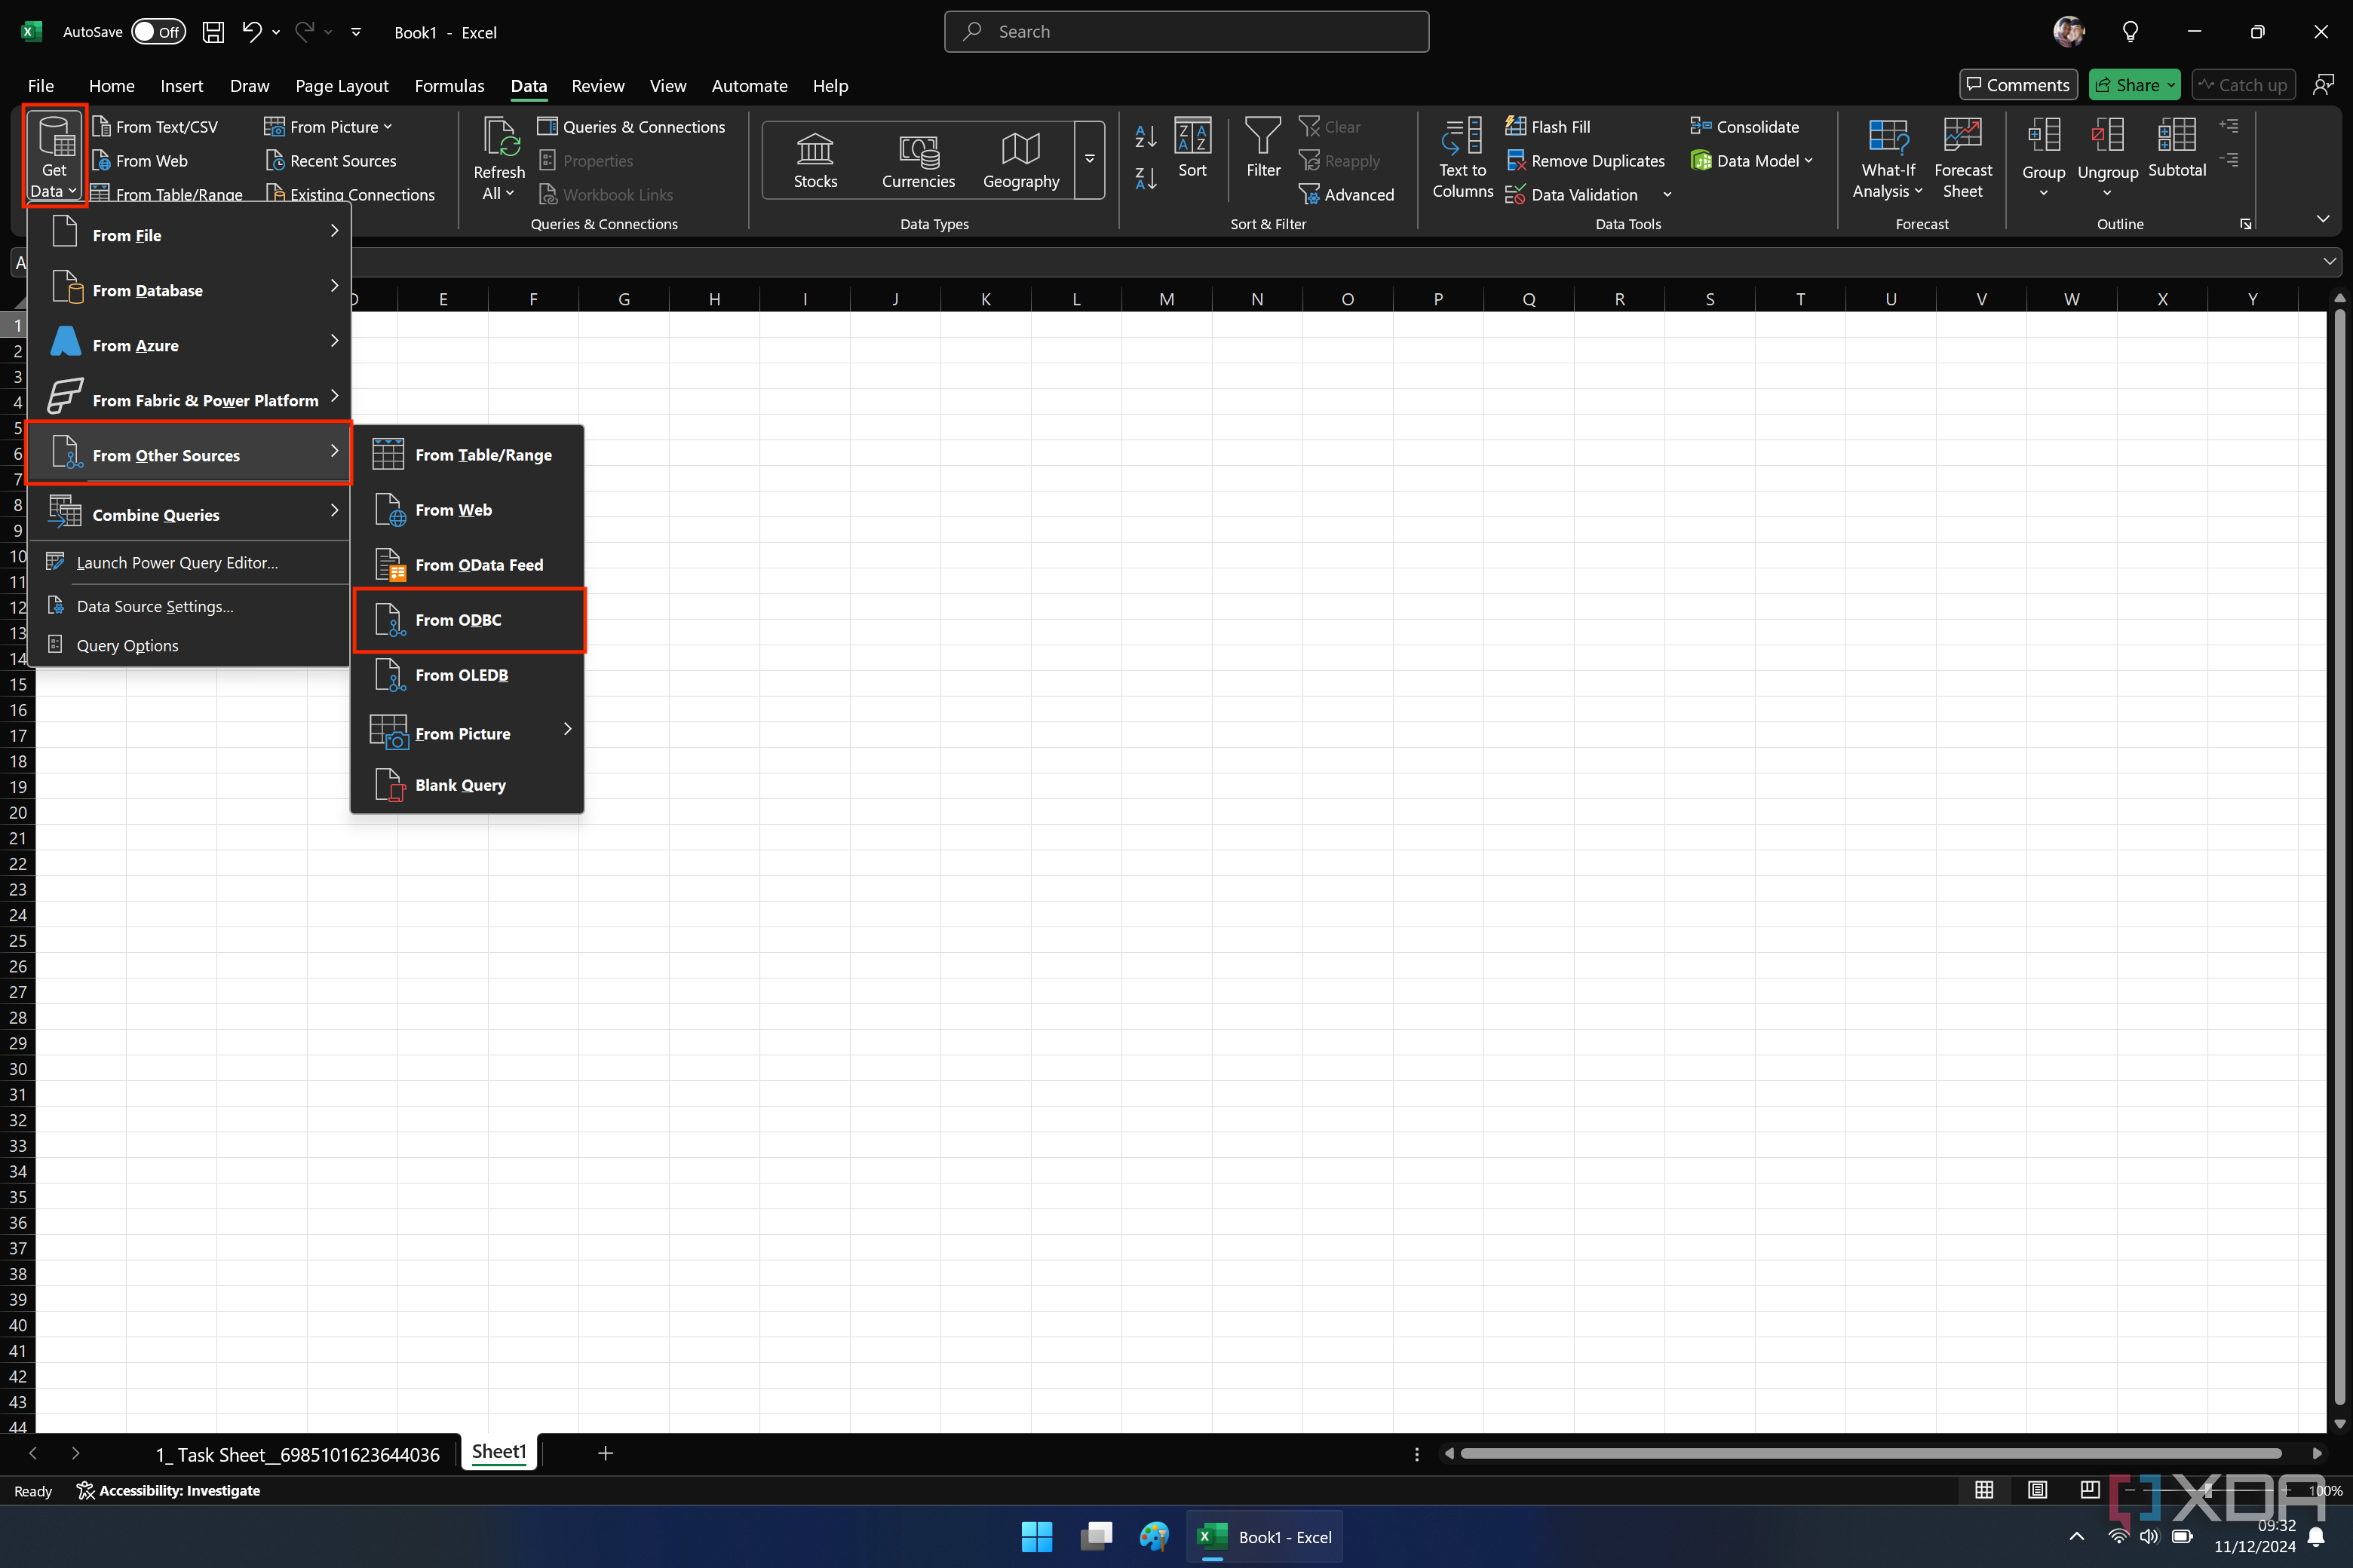Switch to the Formulas tab
The width and height of the screenshot is (2353, 1568).
tap(449, 86)
